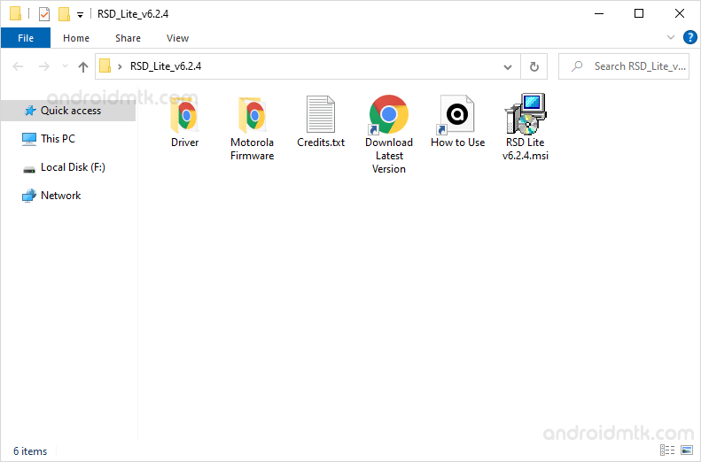The image size is (701, 462).
Task: Select the How to Use shortcut icon
Action: (456, 114)
